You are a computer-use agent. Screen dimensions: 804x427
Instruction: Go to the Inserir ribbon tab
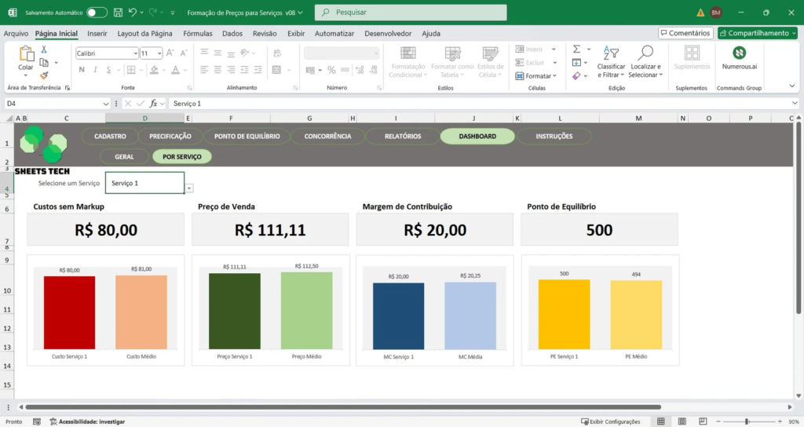point(97,34)
